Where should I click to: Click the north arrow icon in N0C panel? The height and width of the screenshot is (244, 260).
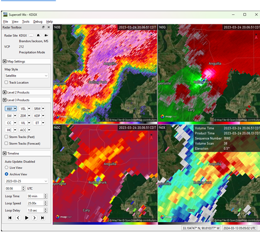pyautogui.click(x=151, y=137)
